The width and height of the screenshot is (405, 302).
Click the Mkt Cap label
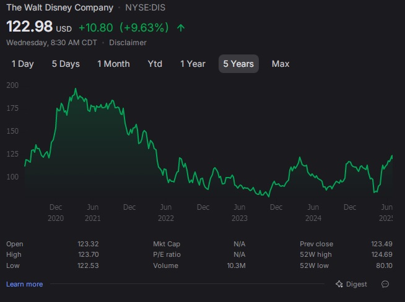[167, 244]
